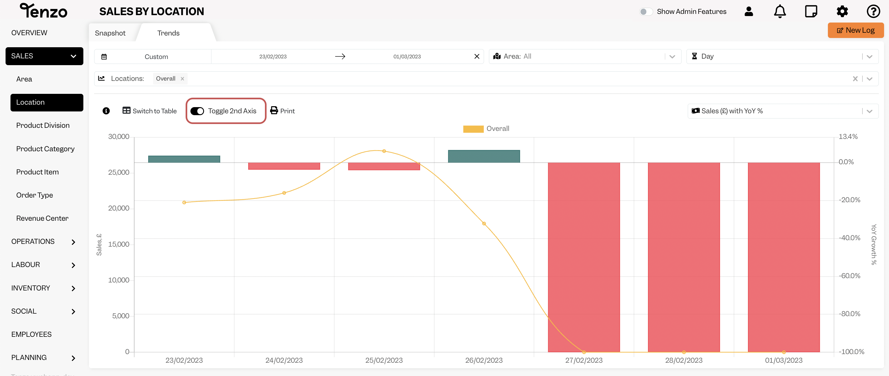889x376 pixels.
Task: Select Product Division in sidebar
Action: pyautogui.click(x=43, y=125)
